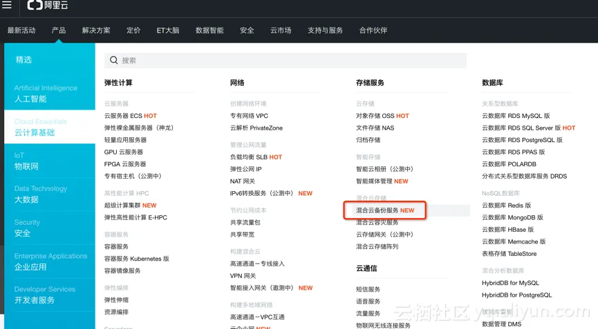The height and width of the screenshot is (329, 598).
Task: Open GPU 云服务器 link
Action: [124, 152]
